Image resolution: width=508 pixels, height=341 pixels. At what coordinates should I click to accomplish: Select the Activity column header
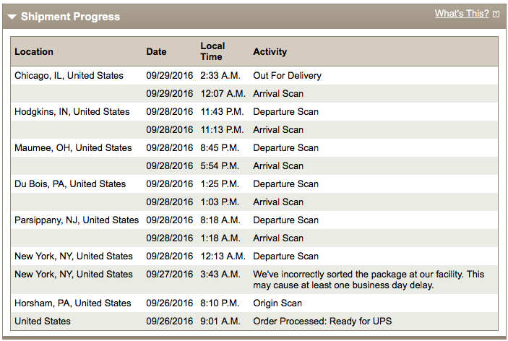click(x=270, y=51)
